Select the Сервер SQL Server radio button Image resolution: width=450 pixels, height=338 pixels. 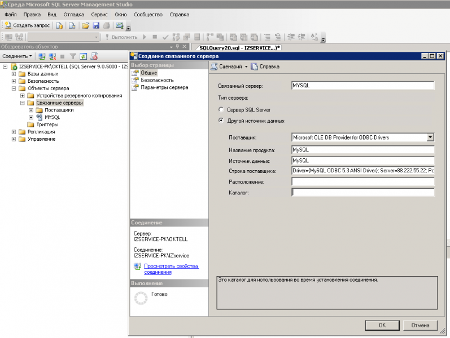tap(221, 109)
